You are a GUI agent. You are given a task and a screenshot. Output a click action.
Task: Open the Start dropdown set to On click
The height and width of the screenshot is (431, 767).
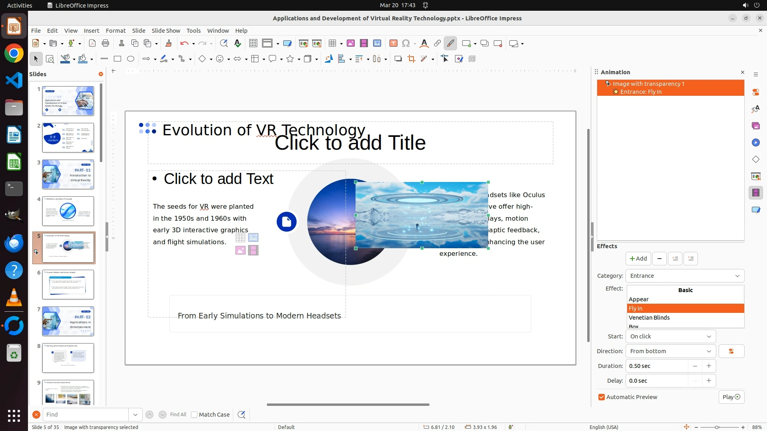tap(670, 336)
